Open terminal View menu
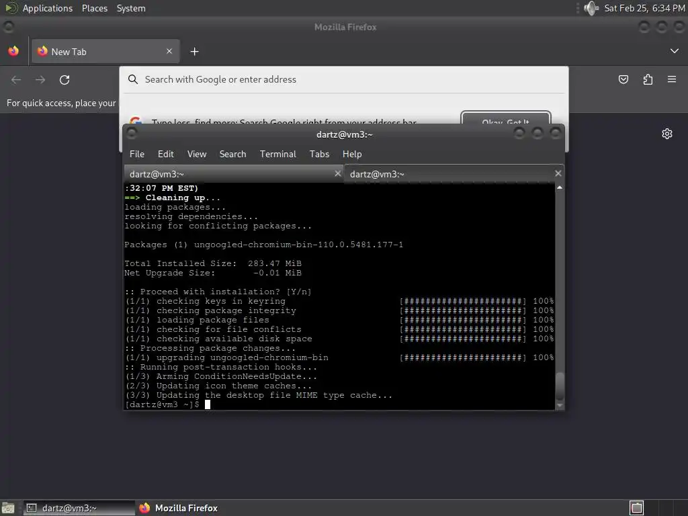688x516 pixels. pos(197,154)
